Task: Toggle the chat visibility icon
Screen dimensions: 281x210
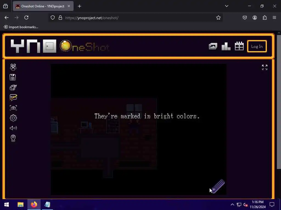Action: pyautogui.click(x=13, y=98)
